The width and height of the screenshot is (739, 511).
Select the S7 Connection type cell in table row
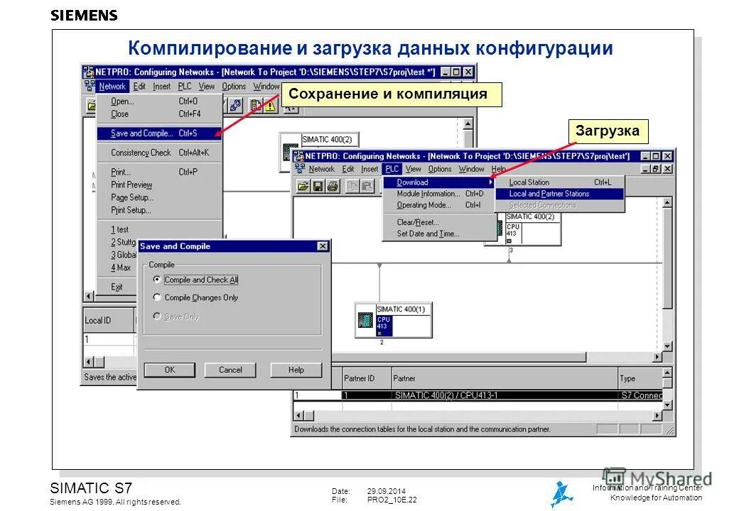click(x=640, y=395)
